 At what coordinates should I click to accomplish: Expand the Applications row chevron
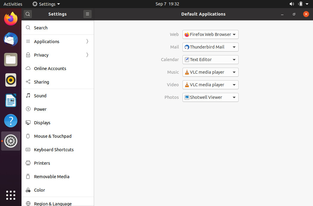[x=87, y=41]
